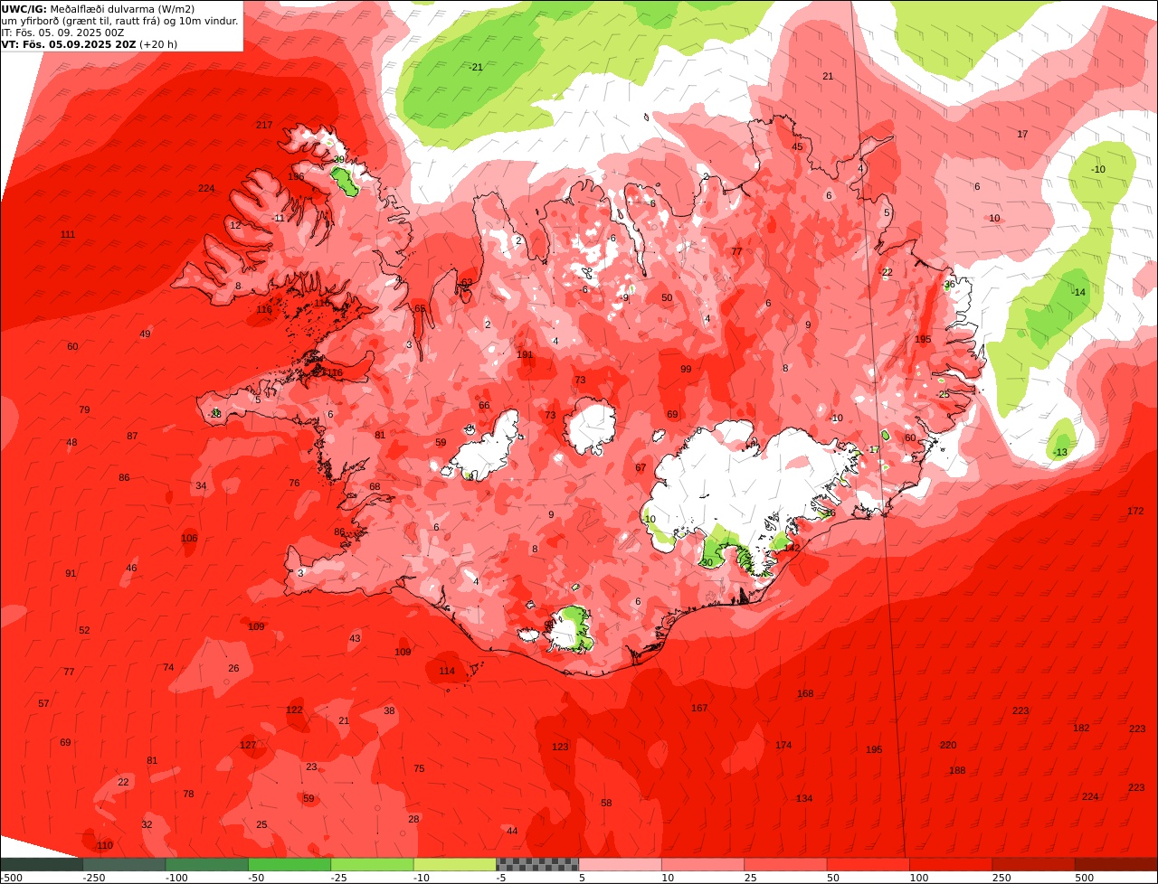Click the darkest green legend swatch between -500 and -250

(42, 864)
